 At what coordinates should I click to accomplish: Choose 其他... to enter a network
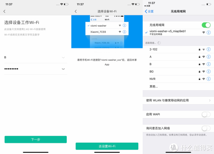178,86
